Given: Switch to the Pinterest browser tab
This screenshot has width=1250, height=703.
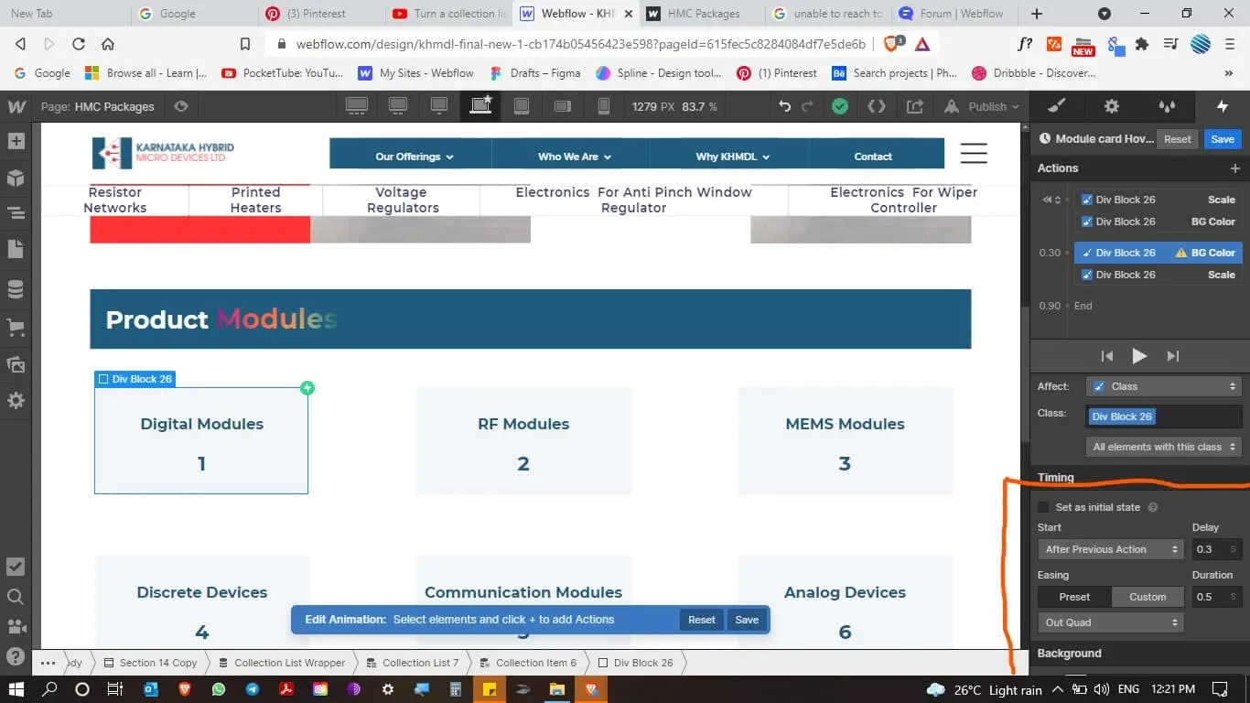Looking at the screenshot, I should pyautogui.click(x=317, y=14).
